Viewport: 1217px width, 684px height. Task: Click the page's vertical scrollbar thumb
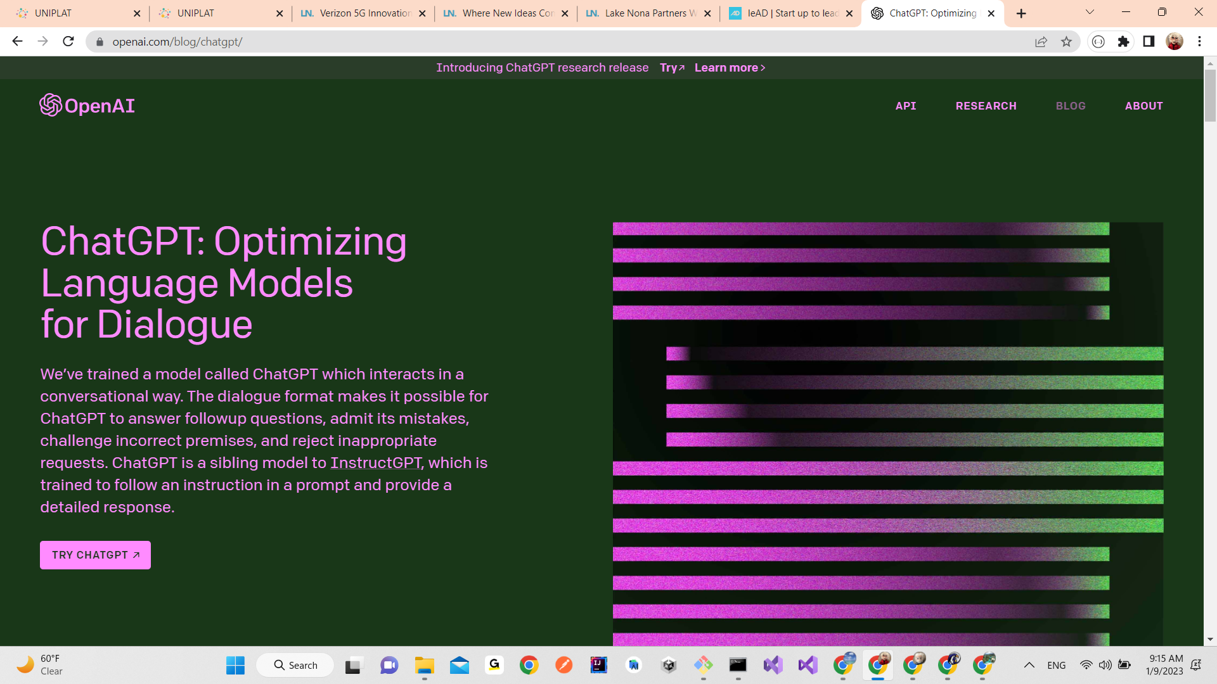(x=1210, y=95)
